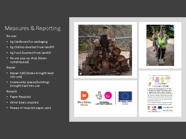The width and height of the screenshot is (186, 139).
Task: Select the 'Repair' heading text
Action: pyautogui.click(x=11, y=67)
